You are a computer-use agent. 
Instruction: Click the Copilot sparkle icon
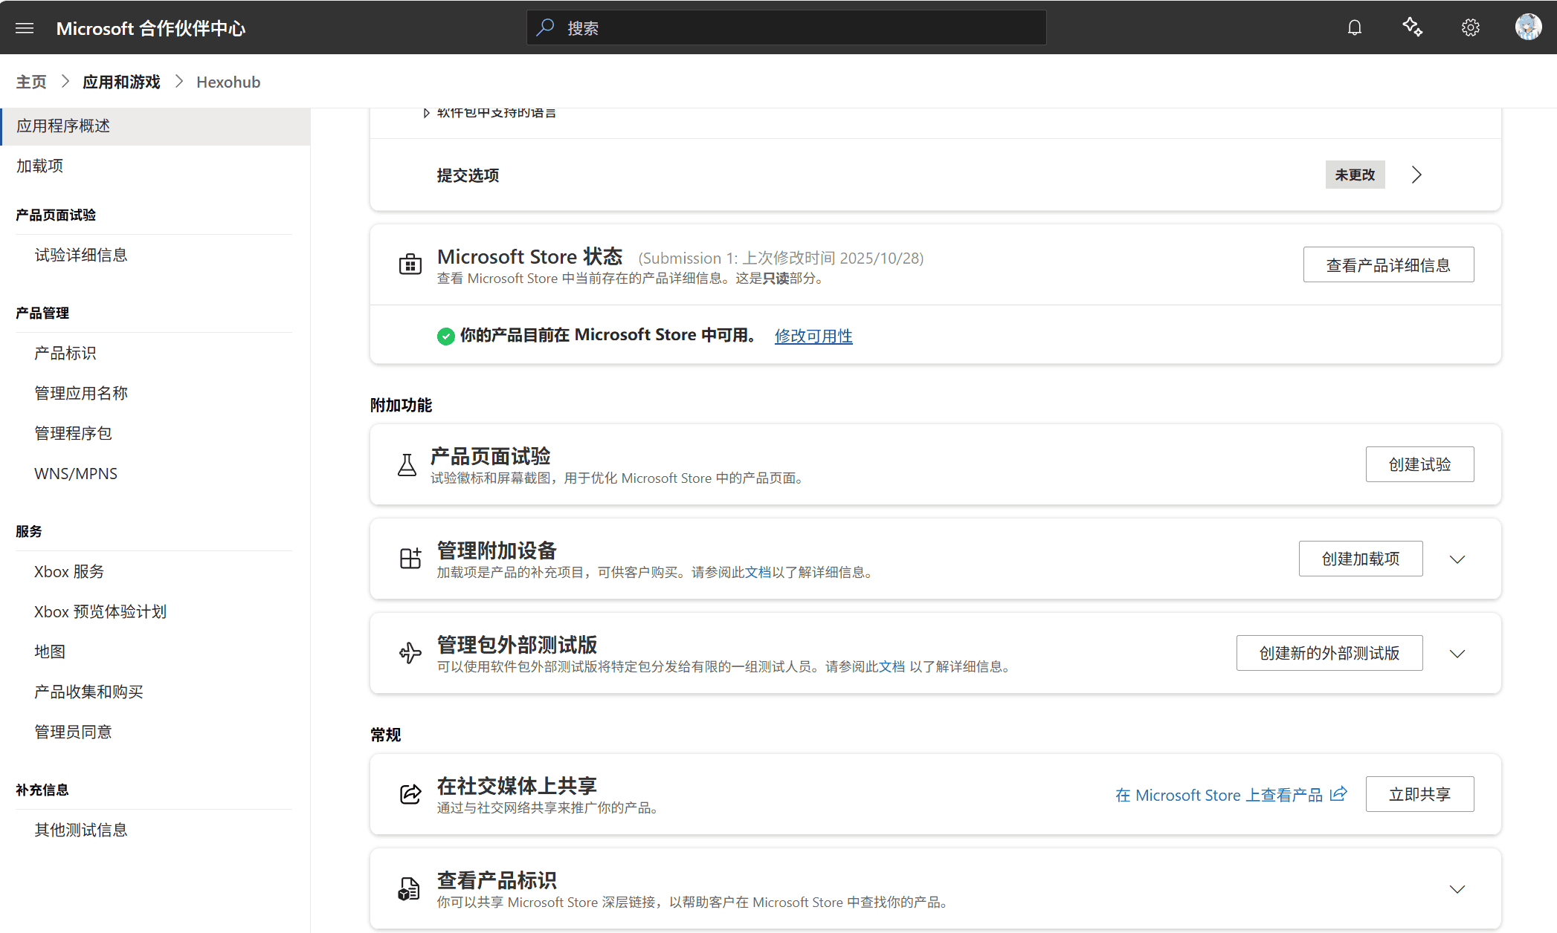pos(1412,28)
